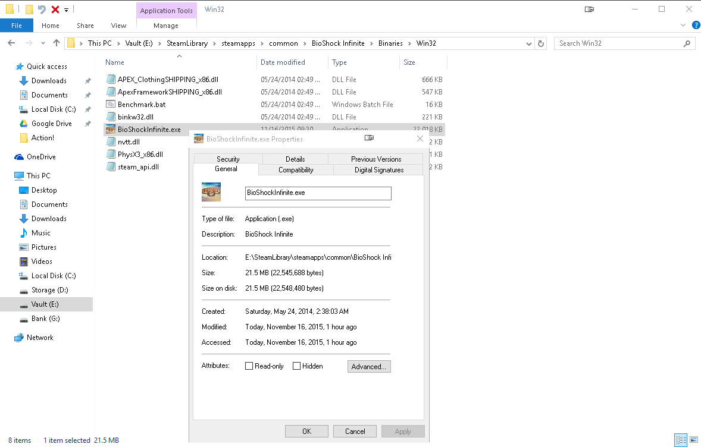The height and width of the screenshot is (447, 701).
Task: Open the Help question mark icon
Action: tap(696, 25)
